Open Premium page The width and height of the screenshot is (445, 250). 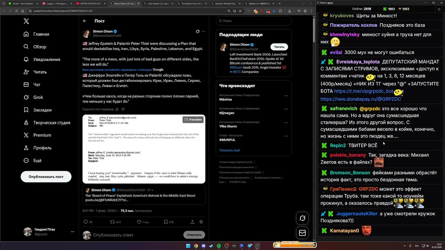point(37,135)
